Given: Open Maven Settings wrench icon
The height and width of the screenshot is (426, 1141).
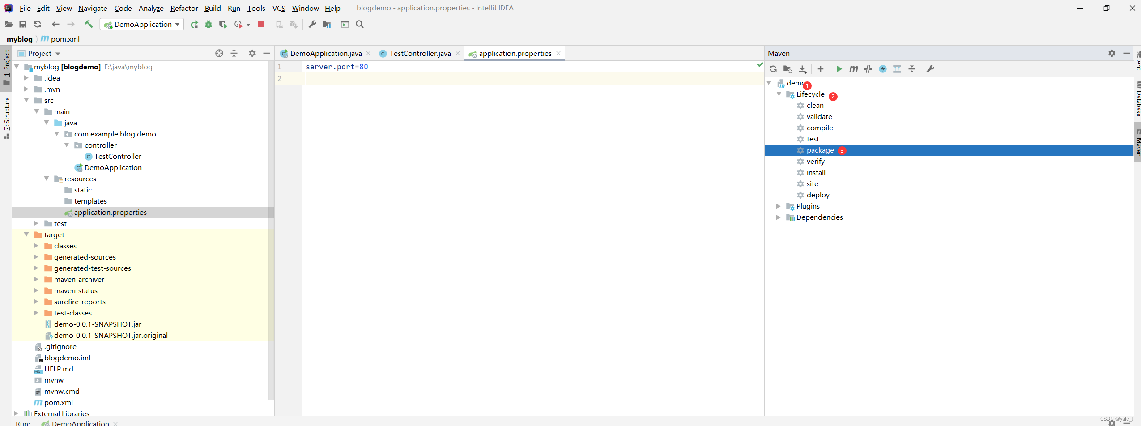Looking at the screenshot, I should (x=930, y=69).
